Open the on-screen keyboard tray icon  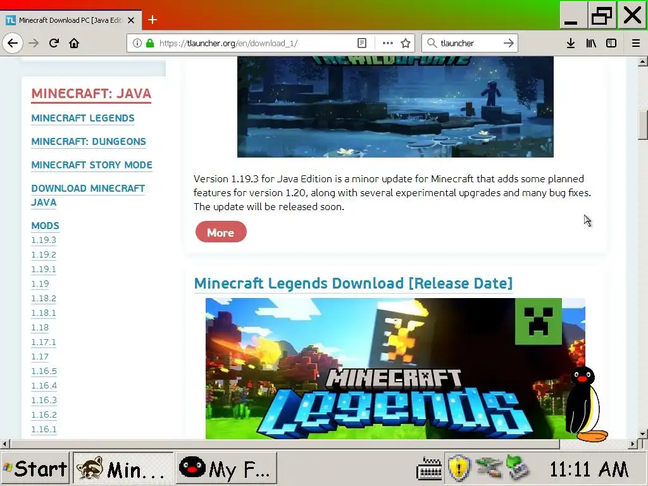coord(429,469)
